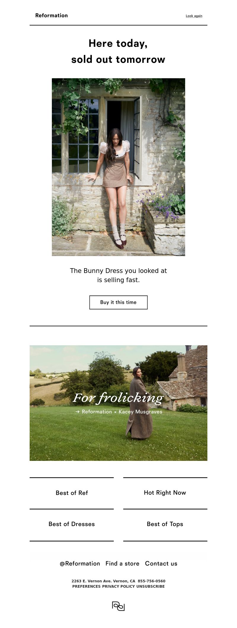Click the Reformation logo text
Viewport: 237px width, 628px height.
tap(52, 15)
